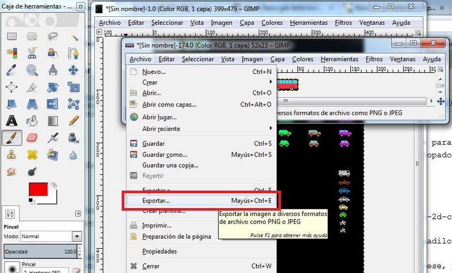Open the white background color swatch
Image resolution: width=452 pixels, height=273 pixels.
click(53, 200)
